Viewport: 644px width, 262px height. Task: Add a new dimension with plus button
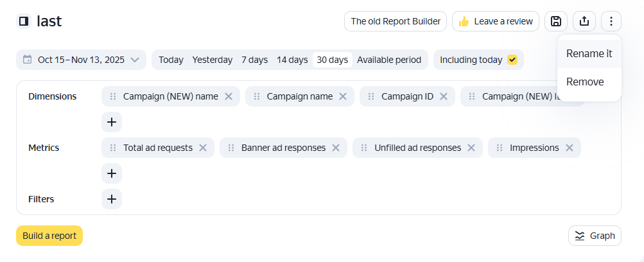112,122
